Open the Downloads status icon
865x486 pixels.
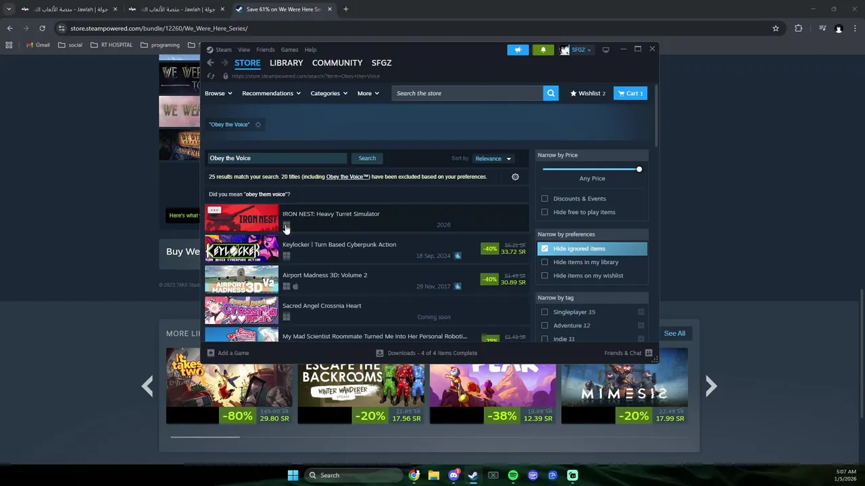380,353
